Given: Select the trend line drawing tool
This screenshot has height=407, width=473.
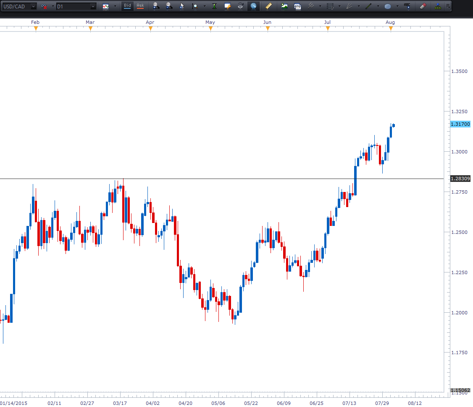Looking at the screenshot, I should pos(368,6).
